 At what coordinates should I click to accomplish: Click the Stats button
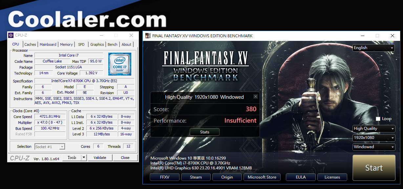pyautogui.click(x=205, y=132)
